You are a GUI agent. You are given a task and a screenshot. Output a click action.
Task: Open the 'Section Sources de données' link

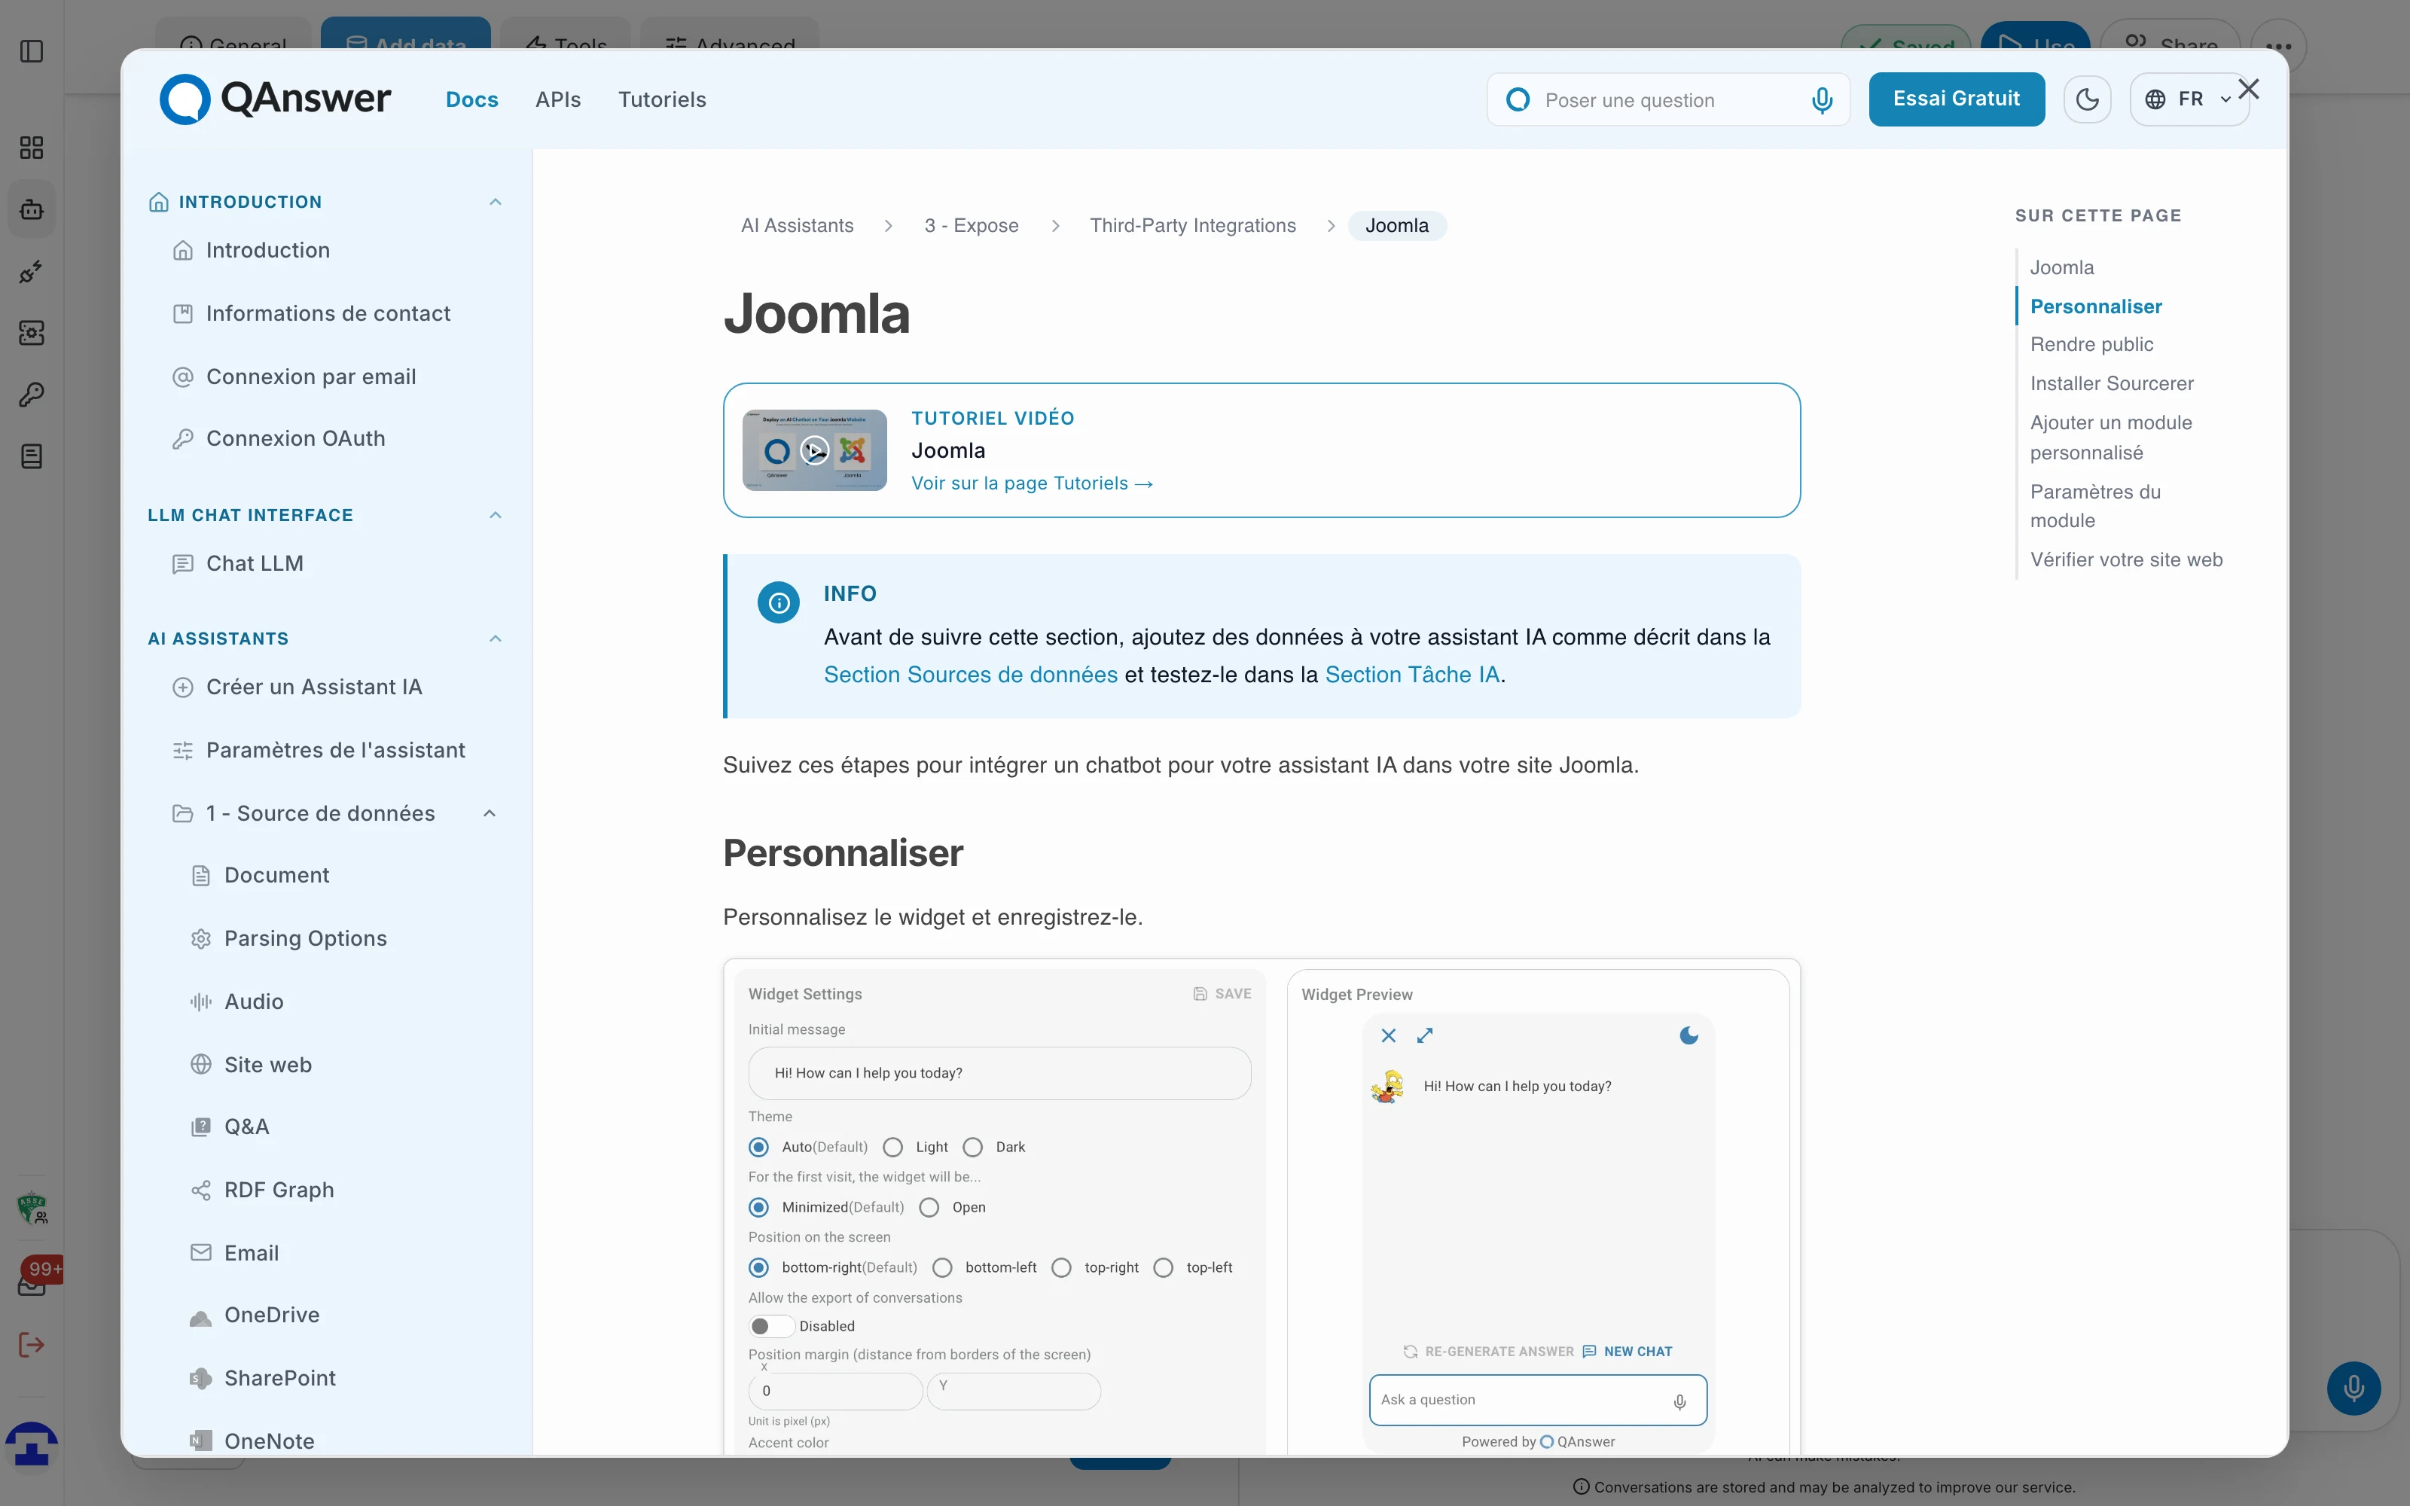970,675
